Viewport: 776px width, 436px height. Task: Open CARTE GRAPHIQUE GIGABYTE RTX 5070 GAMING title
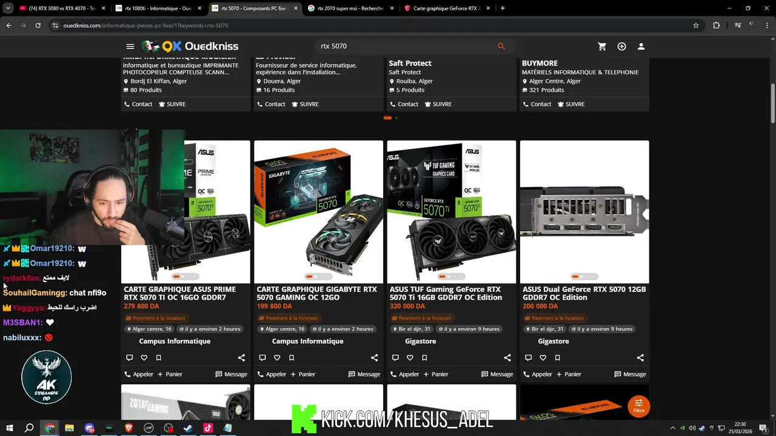point(316,293)
